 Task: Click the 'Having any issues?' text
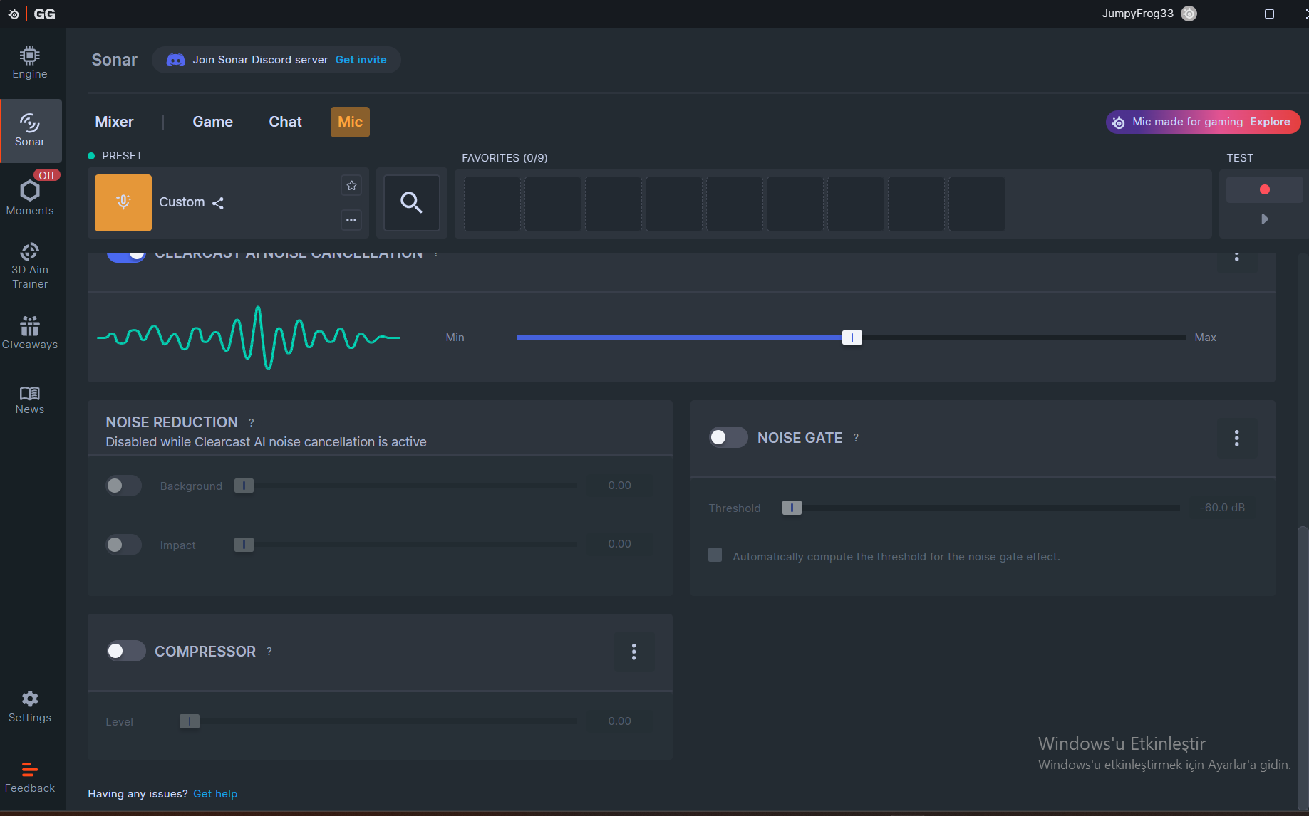pyautogui.click(x=138, y=794)
